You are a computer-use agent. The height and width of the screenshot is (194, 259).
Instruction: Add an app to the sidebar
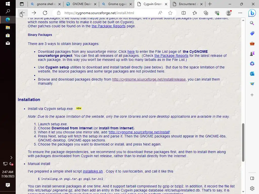(x=252, y=95)
